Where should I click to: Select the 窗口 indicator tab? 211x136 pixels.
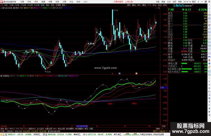click(x=7, y=128)
